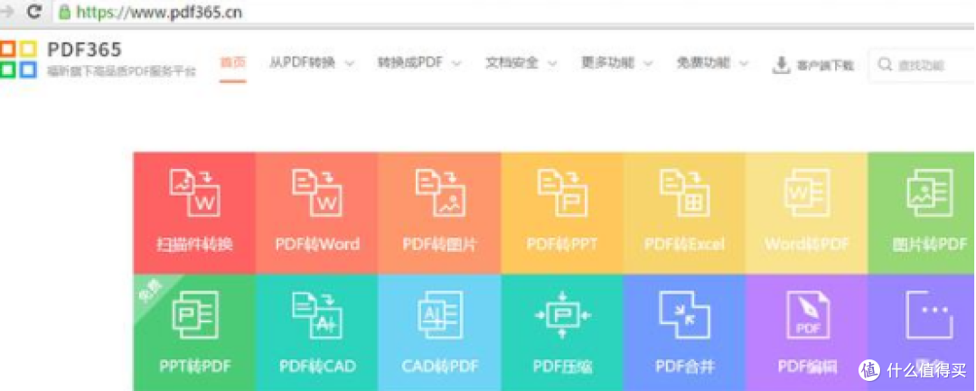Click the PDF压缩 label text

[x=563, y=366]
